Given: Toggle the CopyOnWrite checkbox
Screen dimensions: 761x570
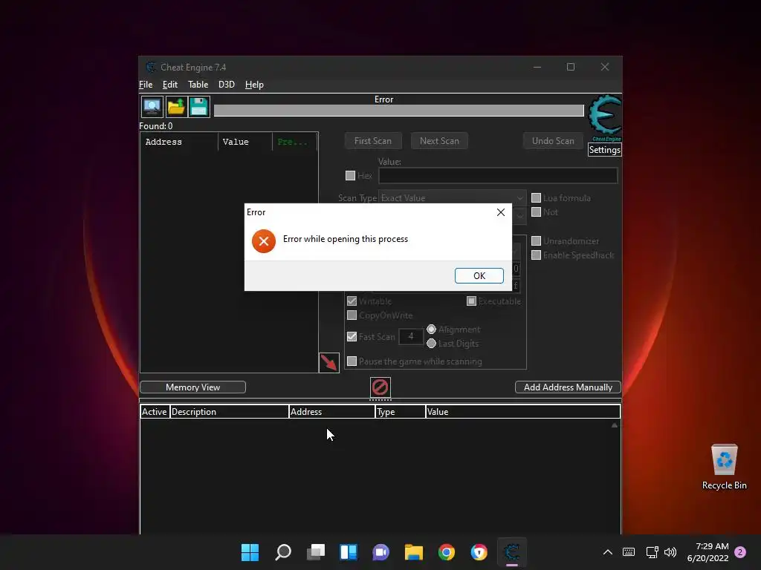Looking at the screenshot, I should coord(352,315).
